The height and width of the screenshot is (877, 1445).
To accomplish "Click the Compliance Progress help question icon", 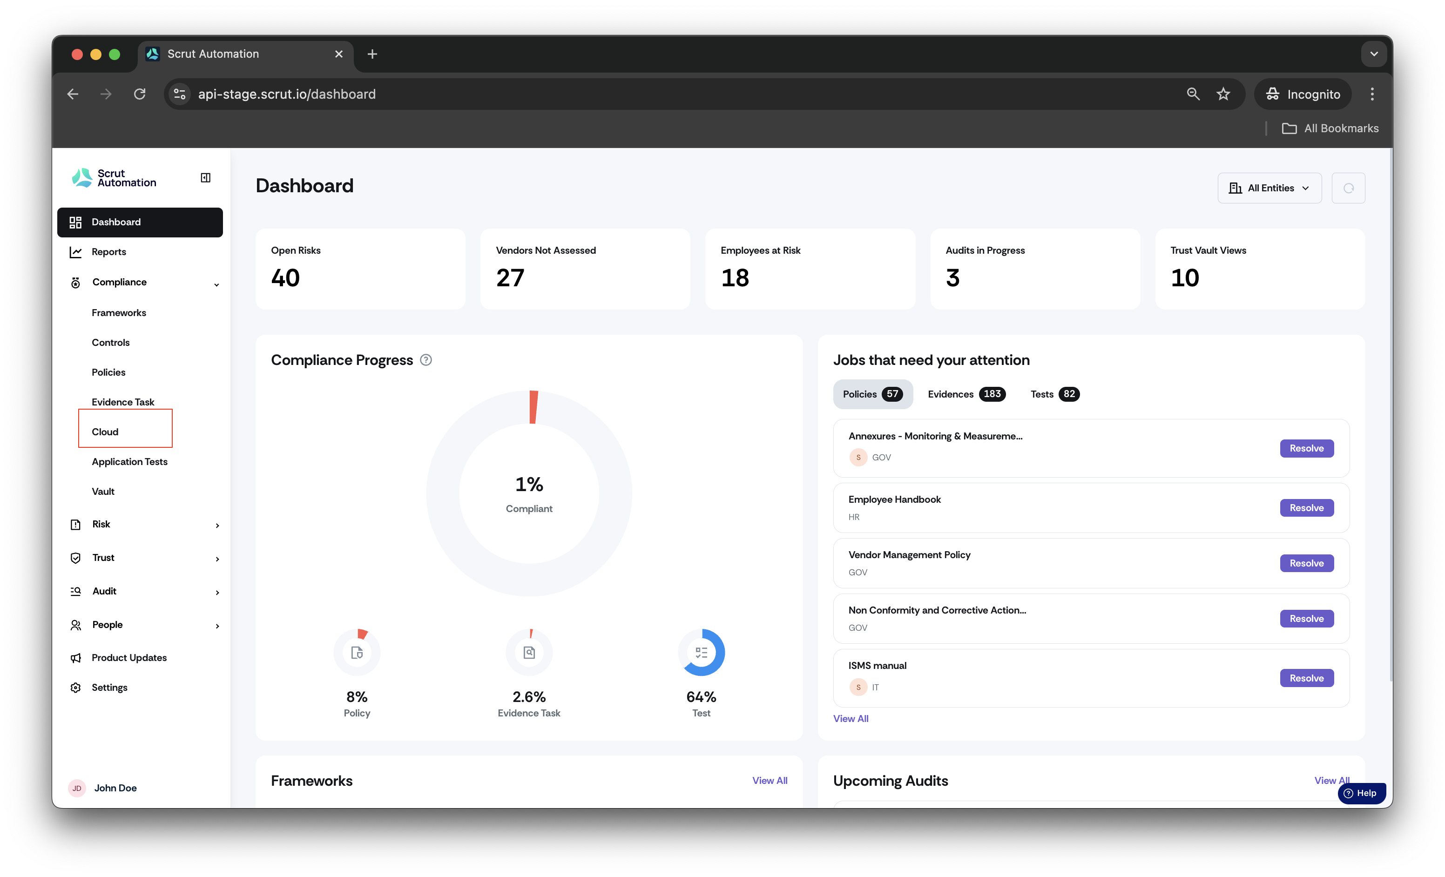I will pyautogui.click(x=426, y=360).
